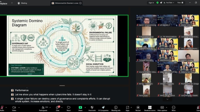
Task: Click the React button
Action: 68,108
